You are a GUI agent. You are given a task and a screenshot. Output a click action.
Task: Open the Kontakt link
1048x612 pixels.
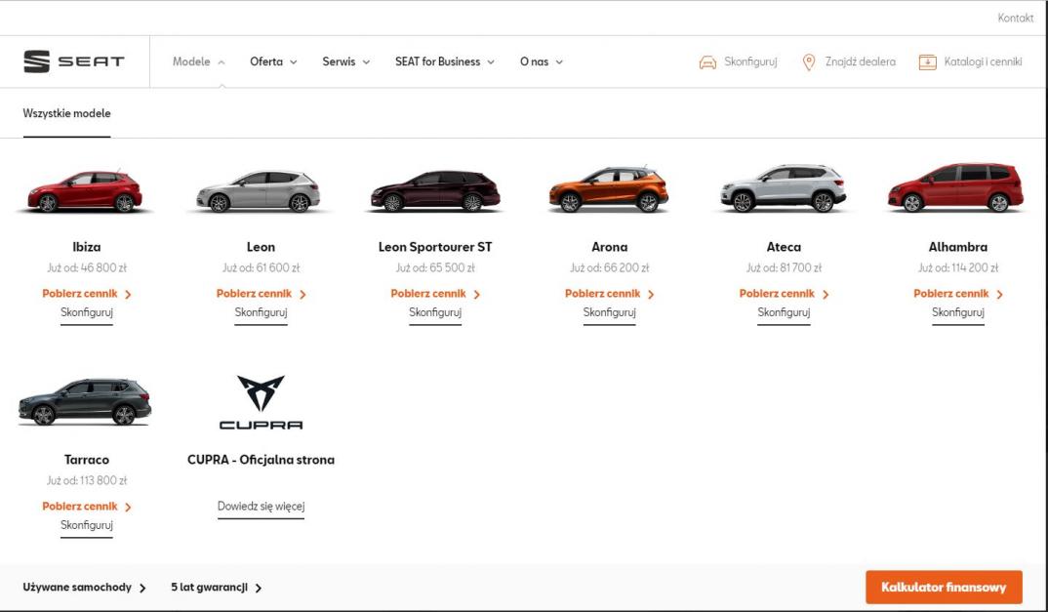[1015, 19]
